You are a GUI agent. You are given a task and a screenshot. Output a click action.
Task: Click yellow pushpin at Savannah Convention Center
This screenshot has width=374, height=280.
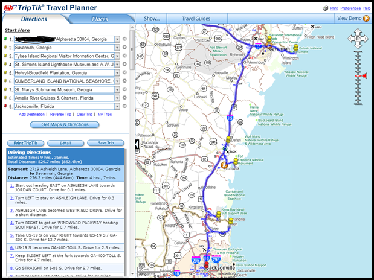coord(269,40)
